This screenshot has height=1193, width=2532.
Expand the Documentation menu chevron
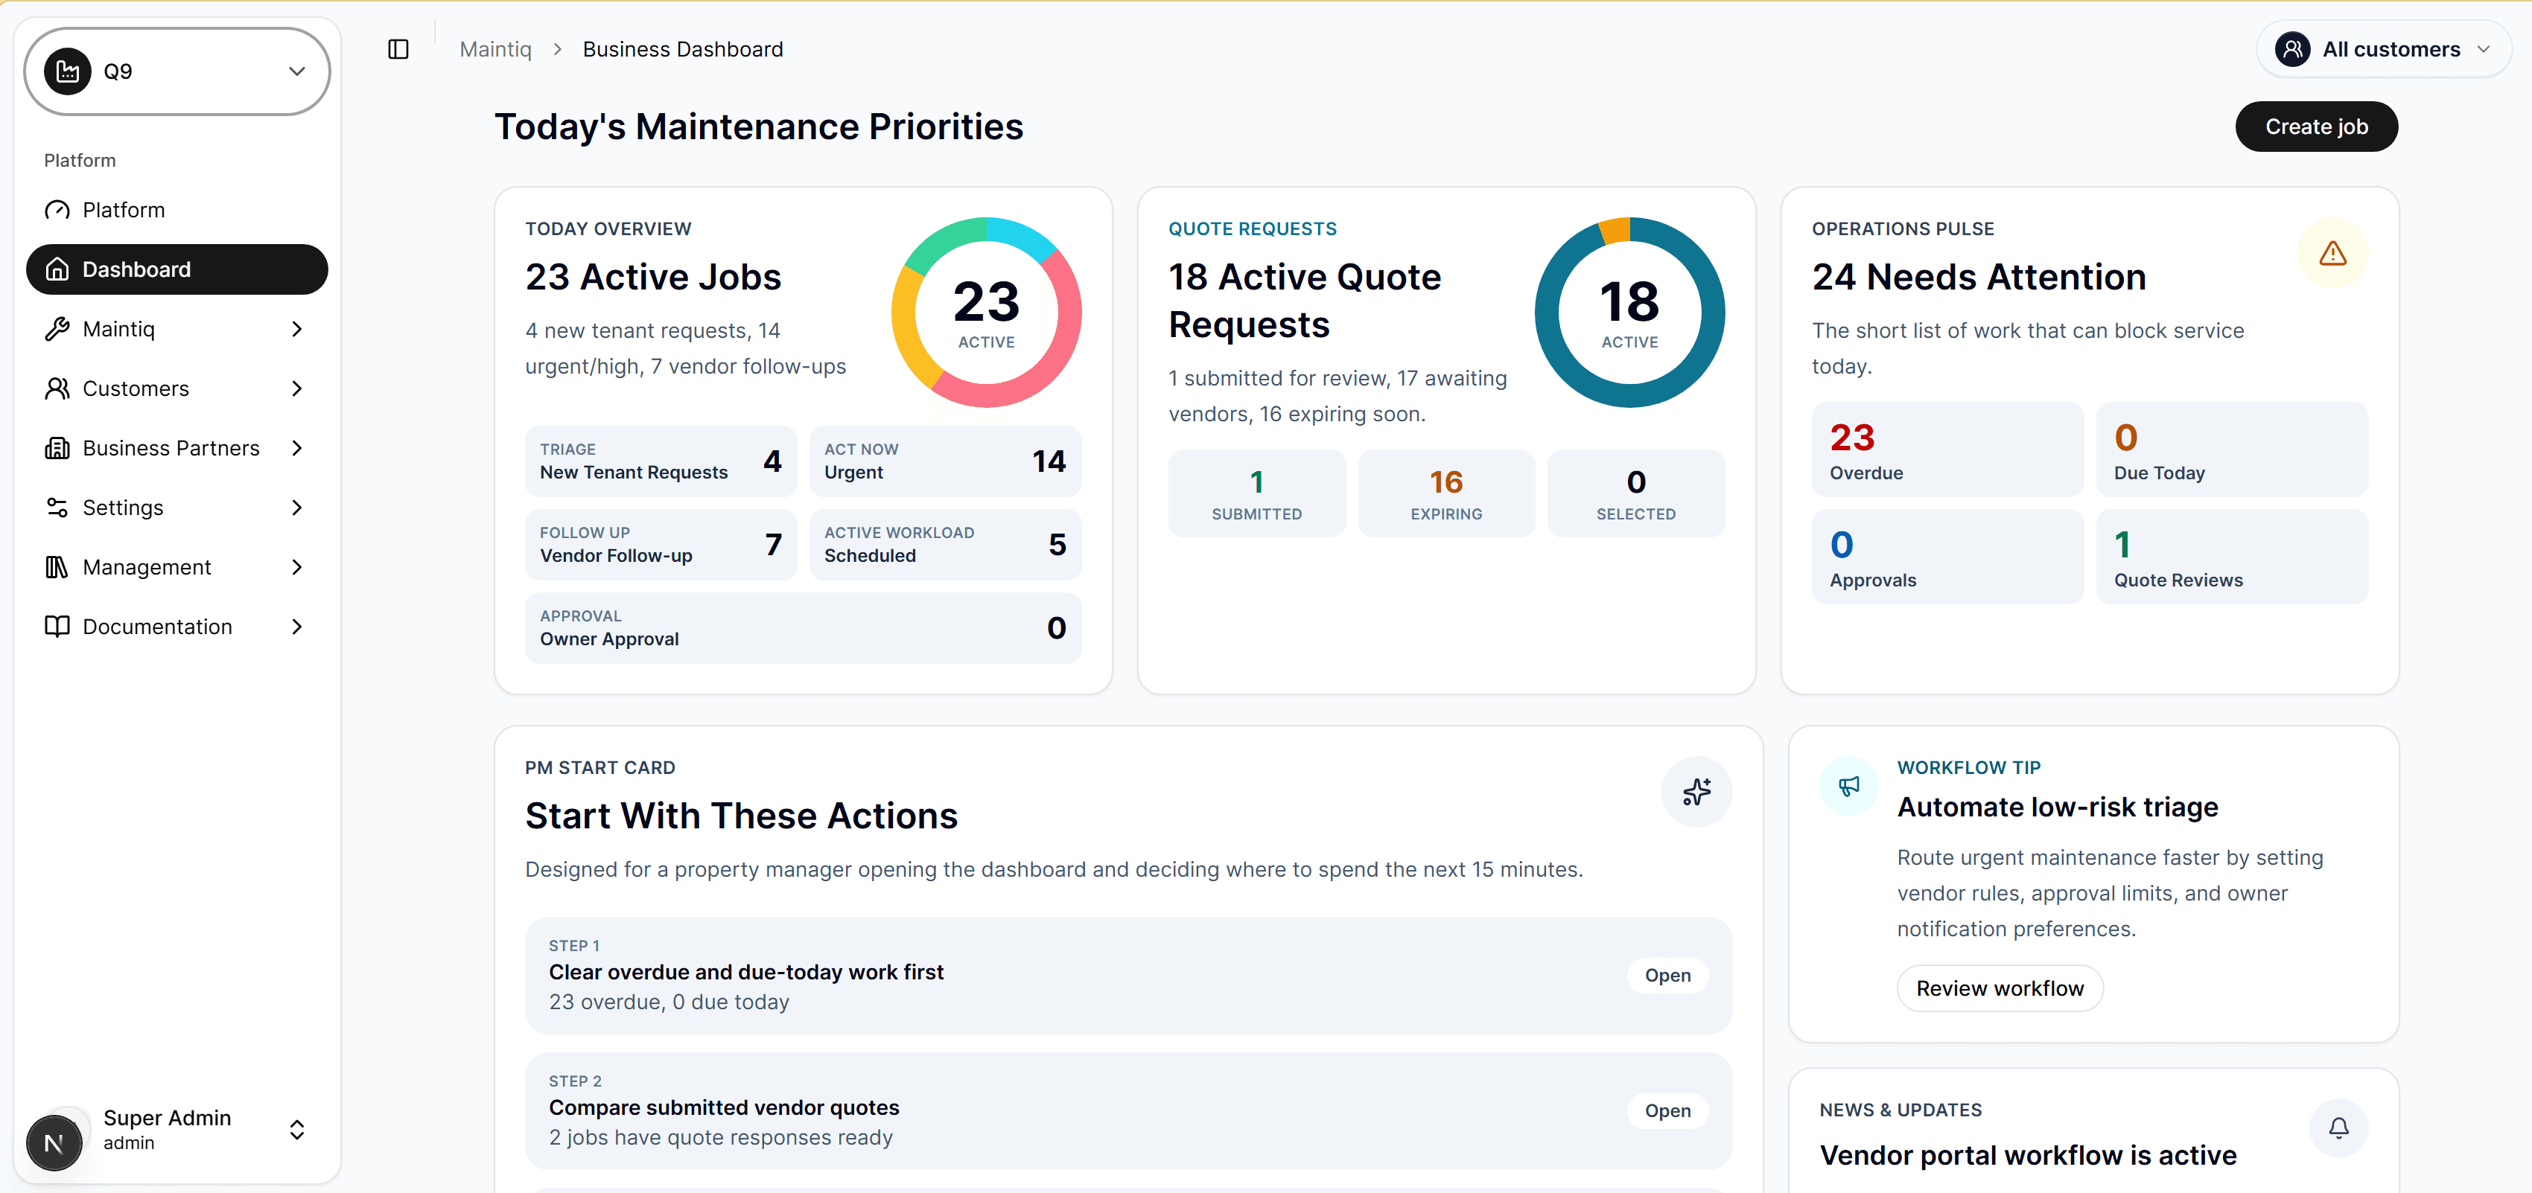(x=297, y=627)
